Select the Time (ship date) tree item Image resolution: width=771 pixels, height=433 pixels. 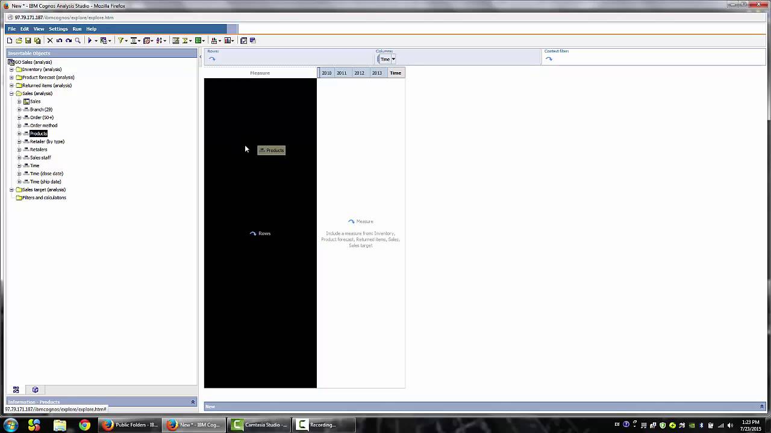[x=45, y=182]
